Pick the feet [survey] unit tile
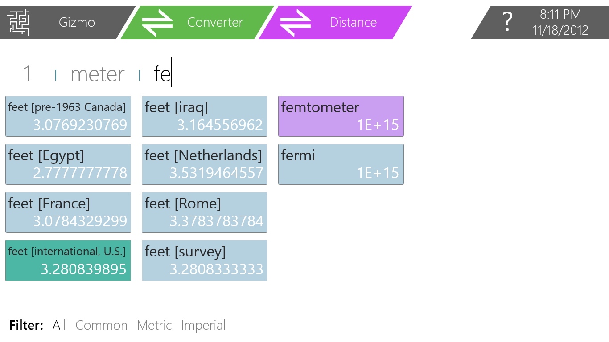The image size is (609, 342). (205, 261)
